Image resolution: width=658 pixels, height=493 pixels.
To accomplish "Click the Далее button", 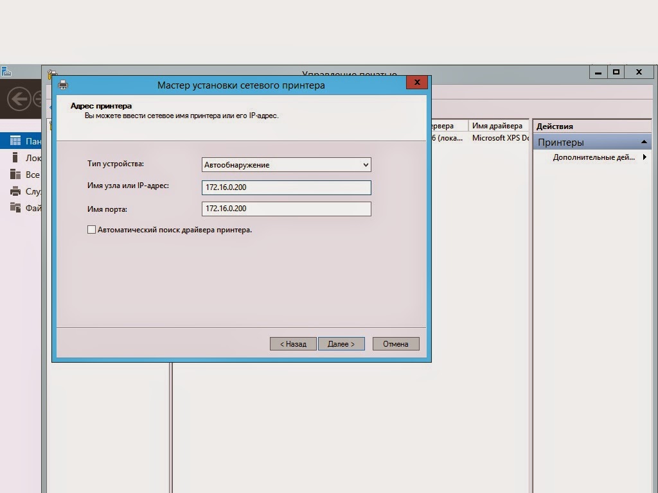I will tap(341, 344).
